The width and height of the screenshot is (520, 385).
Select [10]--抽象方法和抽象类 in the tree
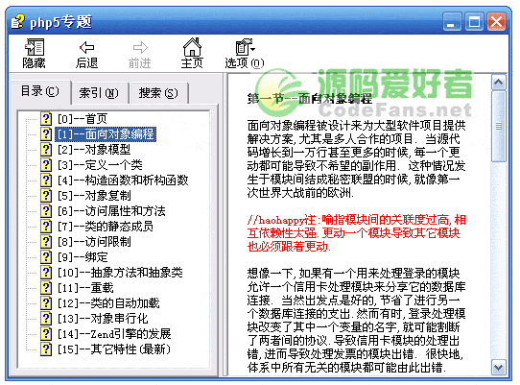120,273
